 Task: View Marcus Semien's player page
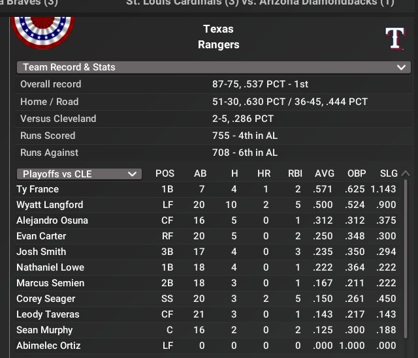pos(50,283)
